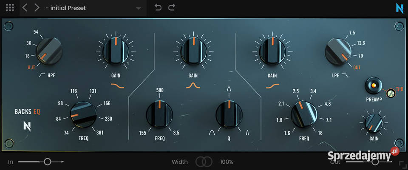Adjust the Out level slider handle
The width and height of the screenshot is (408, 170).
[375, 161]
